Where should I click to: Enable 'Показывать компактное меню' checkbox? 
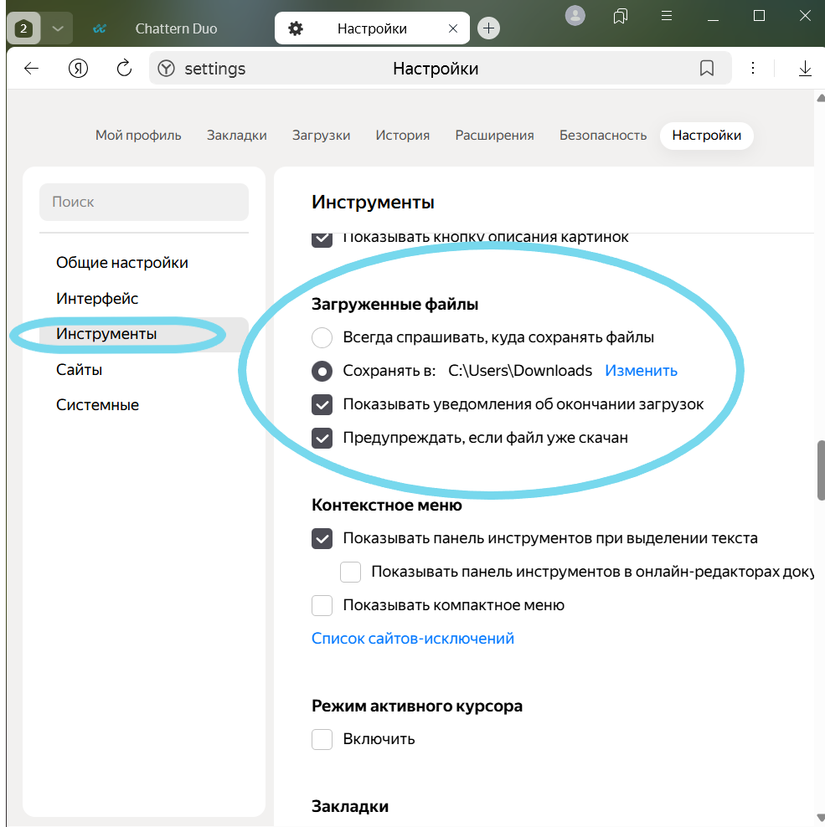pyautogui.click(x=322, y=605)
